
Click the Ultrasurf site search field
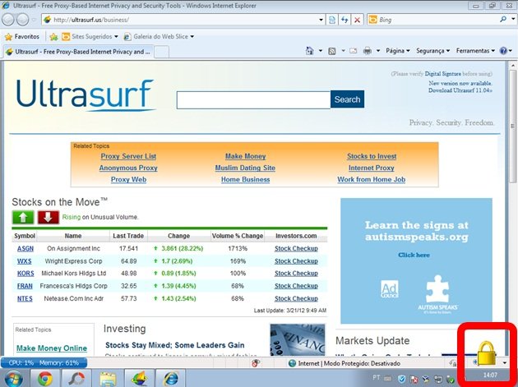(x=253, y=100)
